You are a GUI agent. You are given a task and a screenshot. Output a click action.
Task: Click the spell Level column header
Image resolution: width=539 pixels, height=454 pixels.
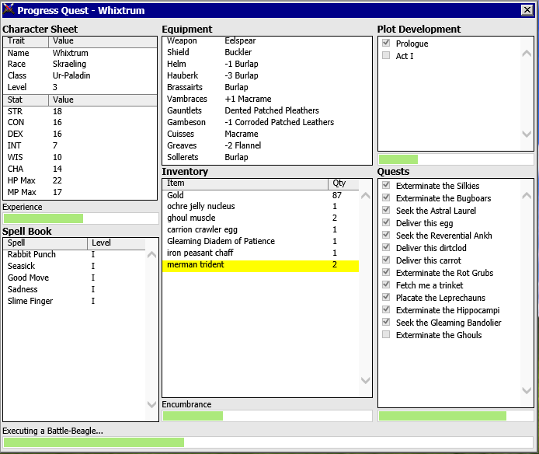(116, 243)
